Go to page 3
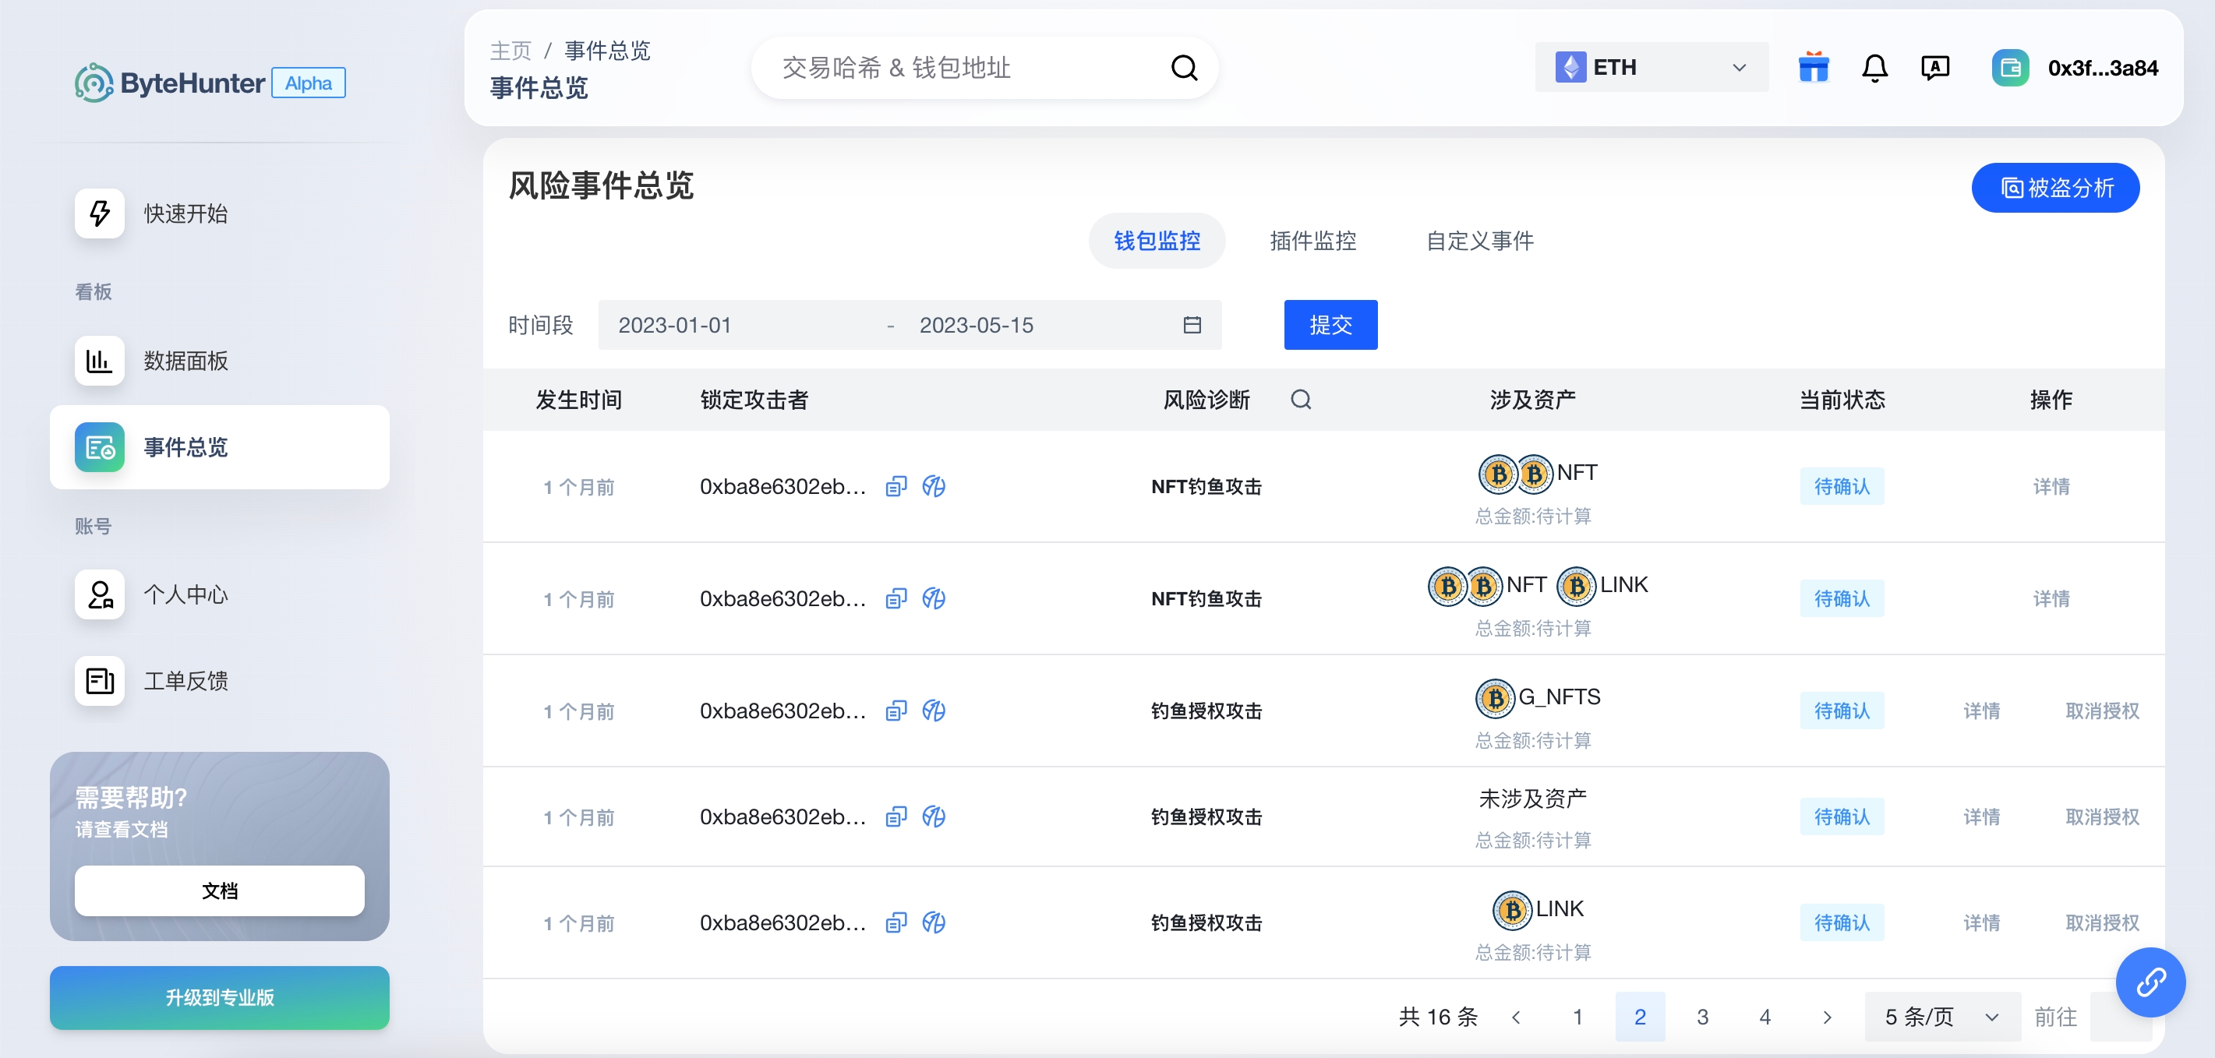The width and height of the screenshot is (2215, 1058). point(1702,1017)
